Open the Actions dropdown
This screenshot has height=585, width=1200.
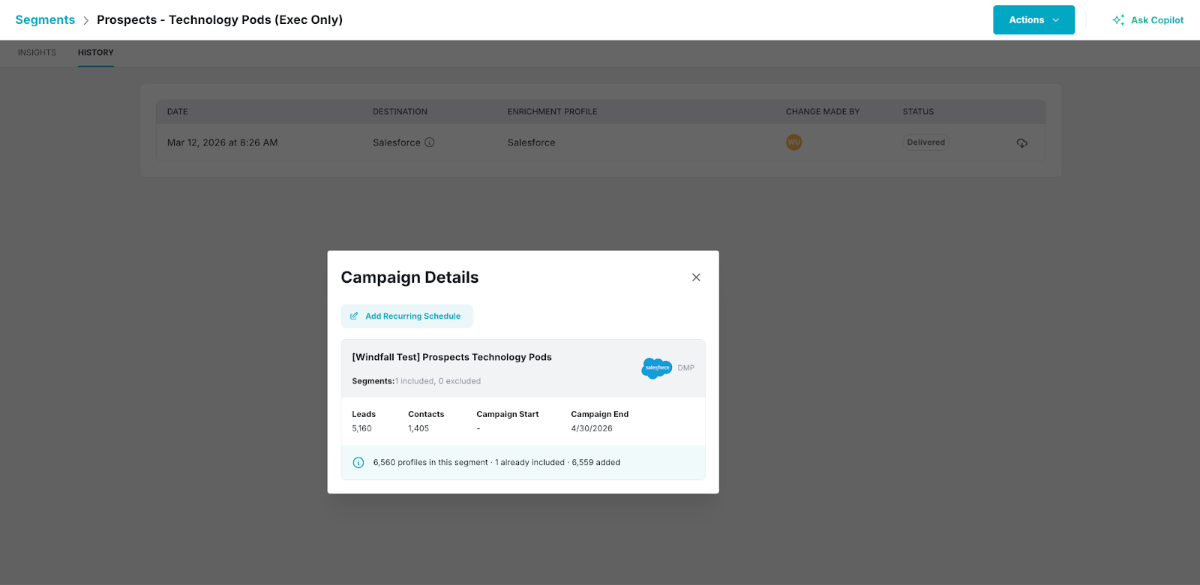(x=1033, y=20)
